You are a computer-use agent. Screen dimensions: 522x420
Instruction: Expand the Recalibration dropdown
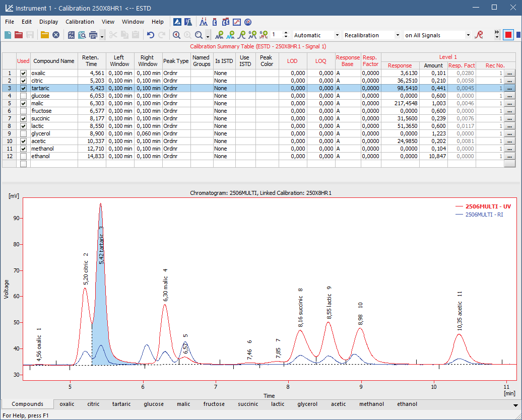coord(398,35)
